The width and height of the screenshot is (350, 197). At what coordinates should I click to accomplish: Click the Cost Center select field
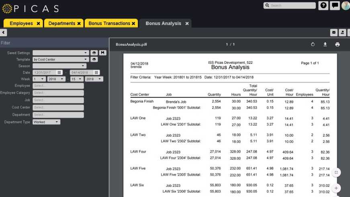point(58,107)
